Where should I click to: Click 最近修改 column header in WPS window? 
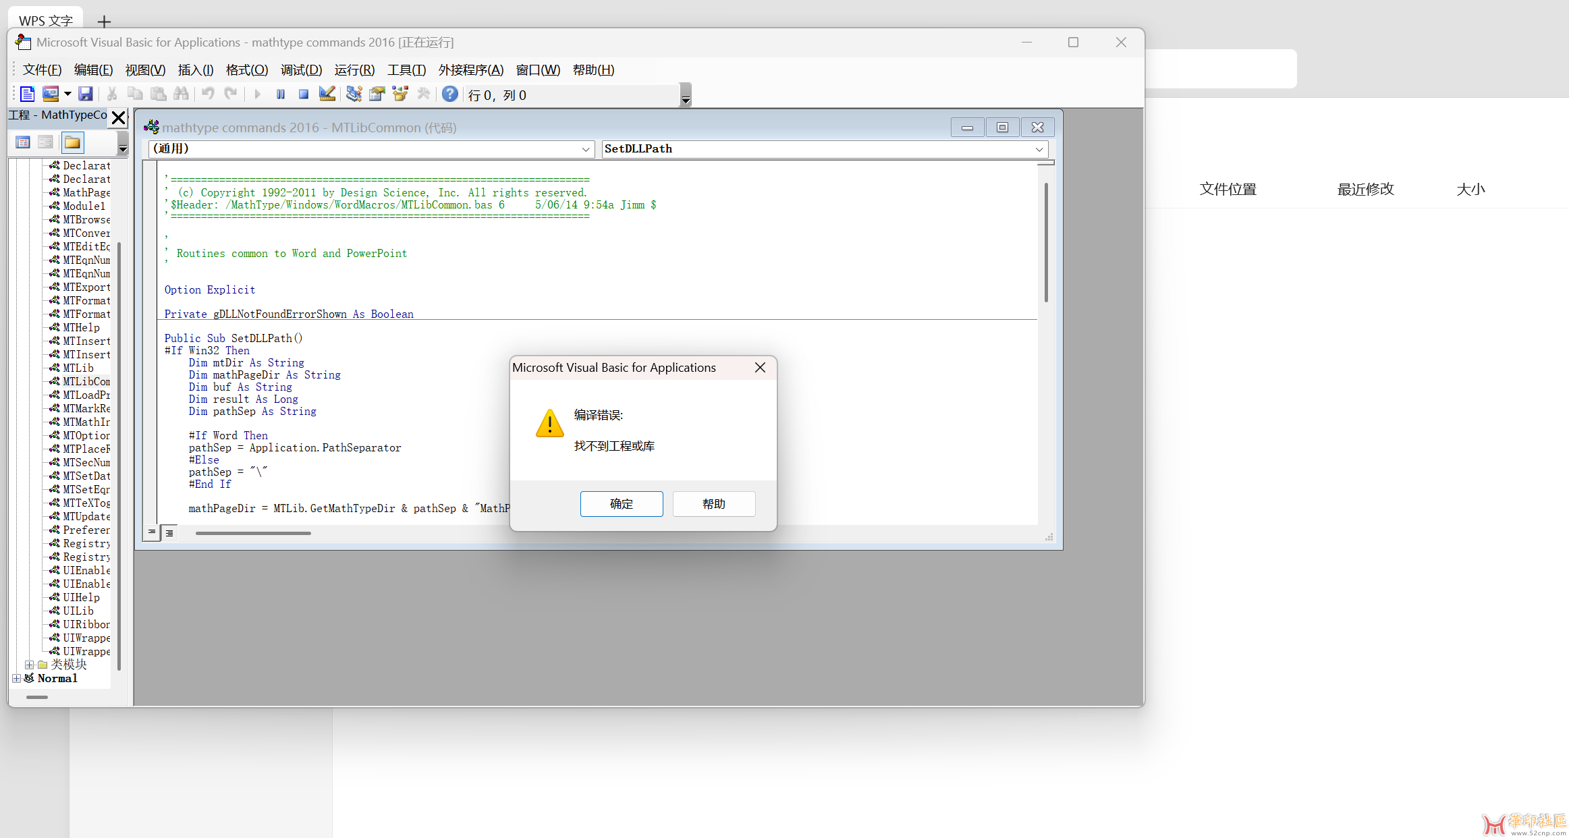tap(1365, 190)
